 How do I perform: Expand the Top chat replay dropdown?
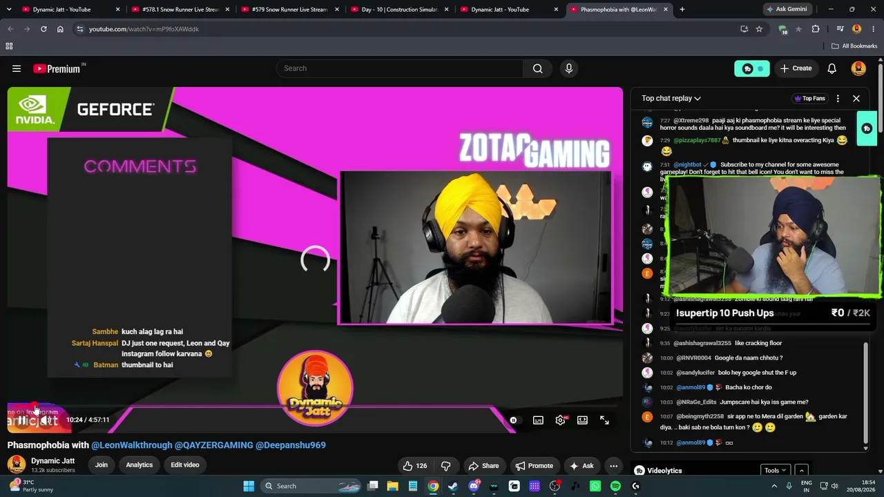[671, 98]
